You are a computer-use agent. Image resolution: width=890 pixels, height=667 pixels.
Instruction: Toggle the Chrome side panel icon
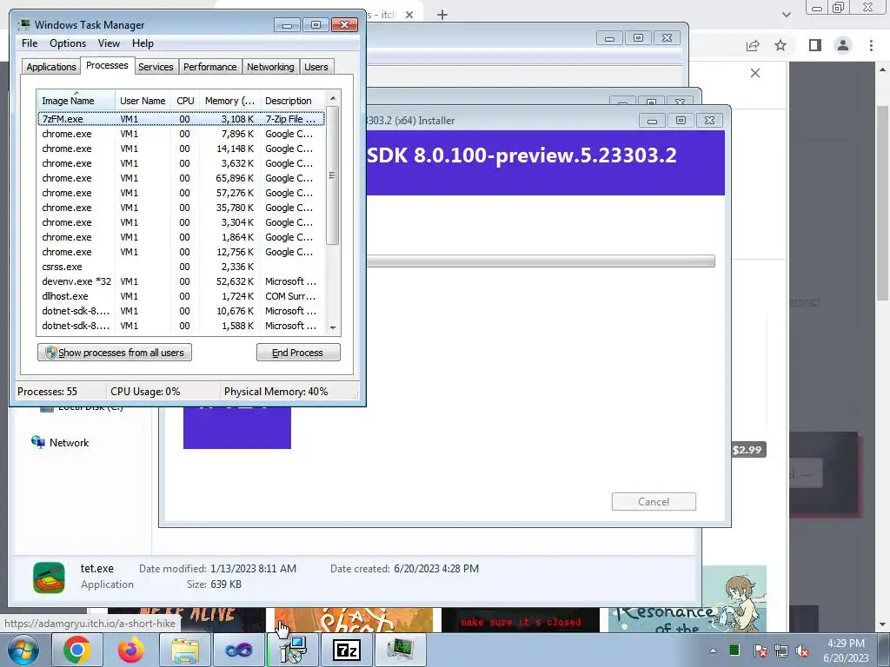pyautogui.click(x=815, y=45)
